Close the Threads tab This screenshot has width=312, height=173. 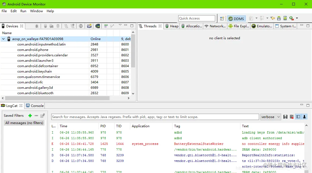click(160, 26)
